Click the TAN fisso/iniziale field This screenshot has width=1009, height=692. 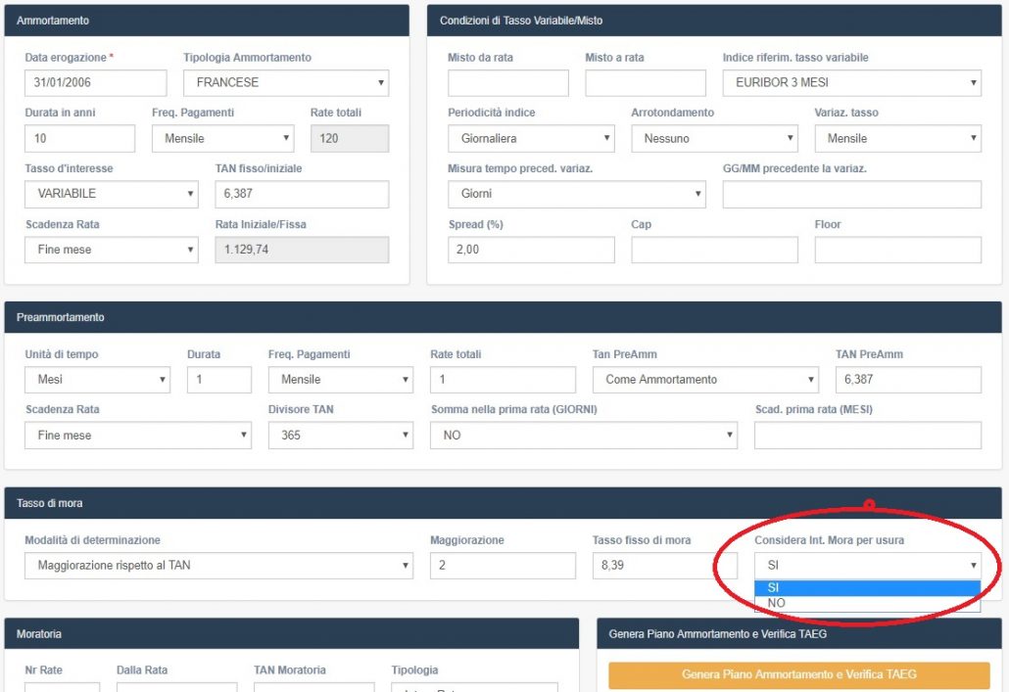click(x=302, y=194)
